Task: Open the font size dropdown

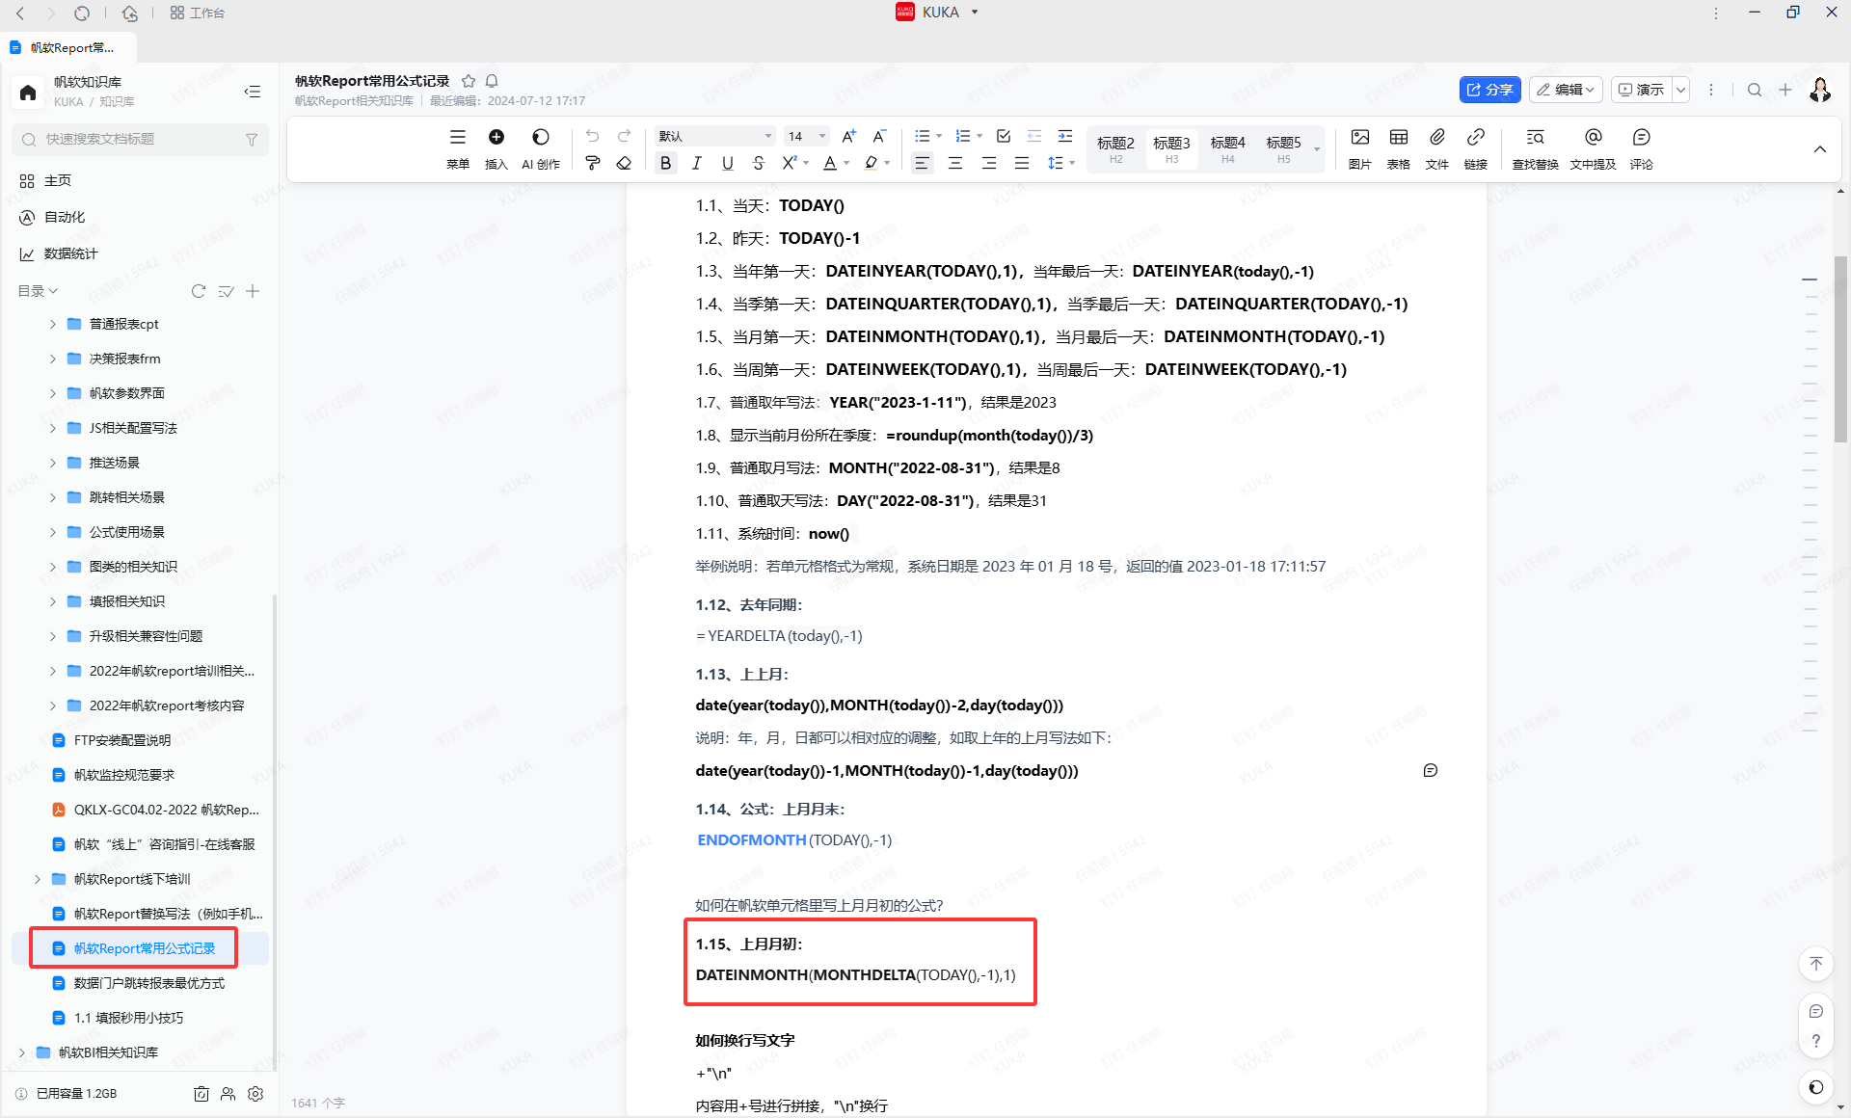Action: tap(807, 136)
